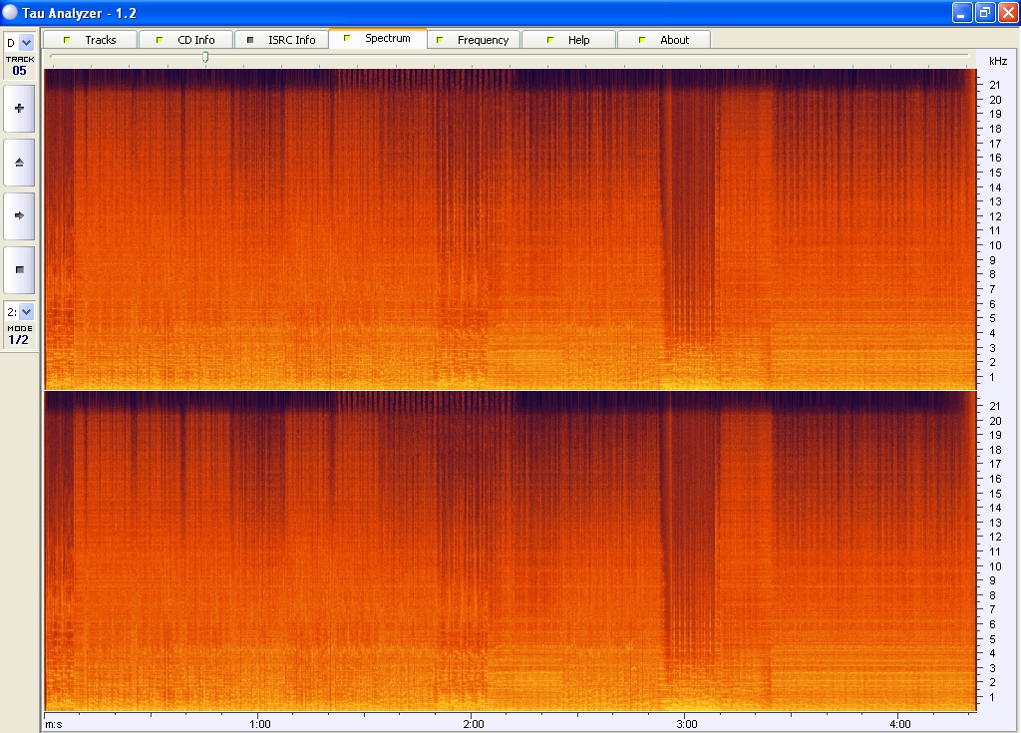Click the Spectrum tab
This screenshot has height=733, width=1021.
[377, 39]
